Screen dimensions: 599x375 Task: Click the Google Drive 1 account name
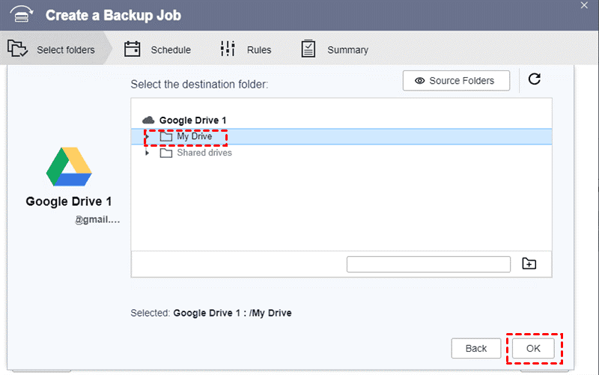69,201
